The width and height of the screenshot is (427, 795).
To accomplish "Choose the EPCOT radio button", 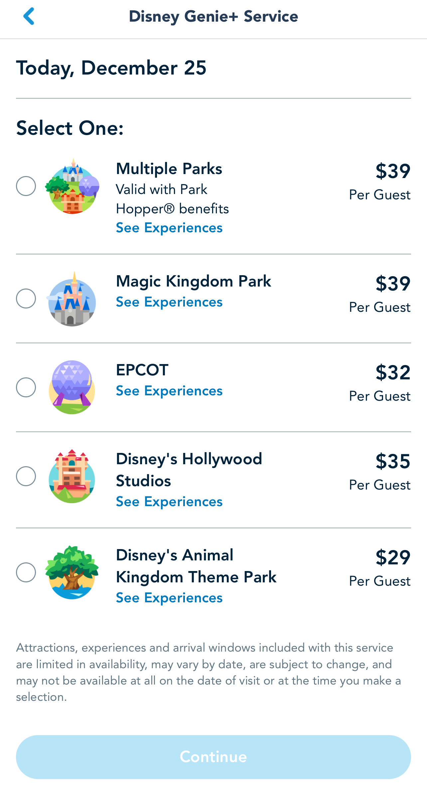I will [x=26, y=387].
